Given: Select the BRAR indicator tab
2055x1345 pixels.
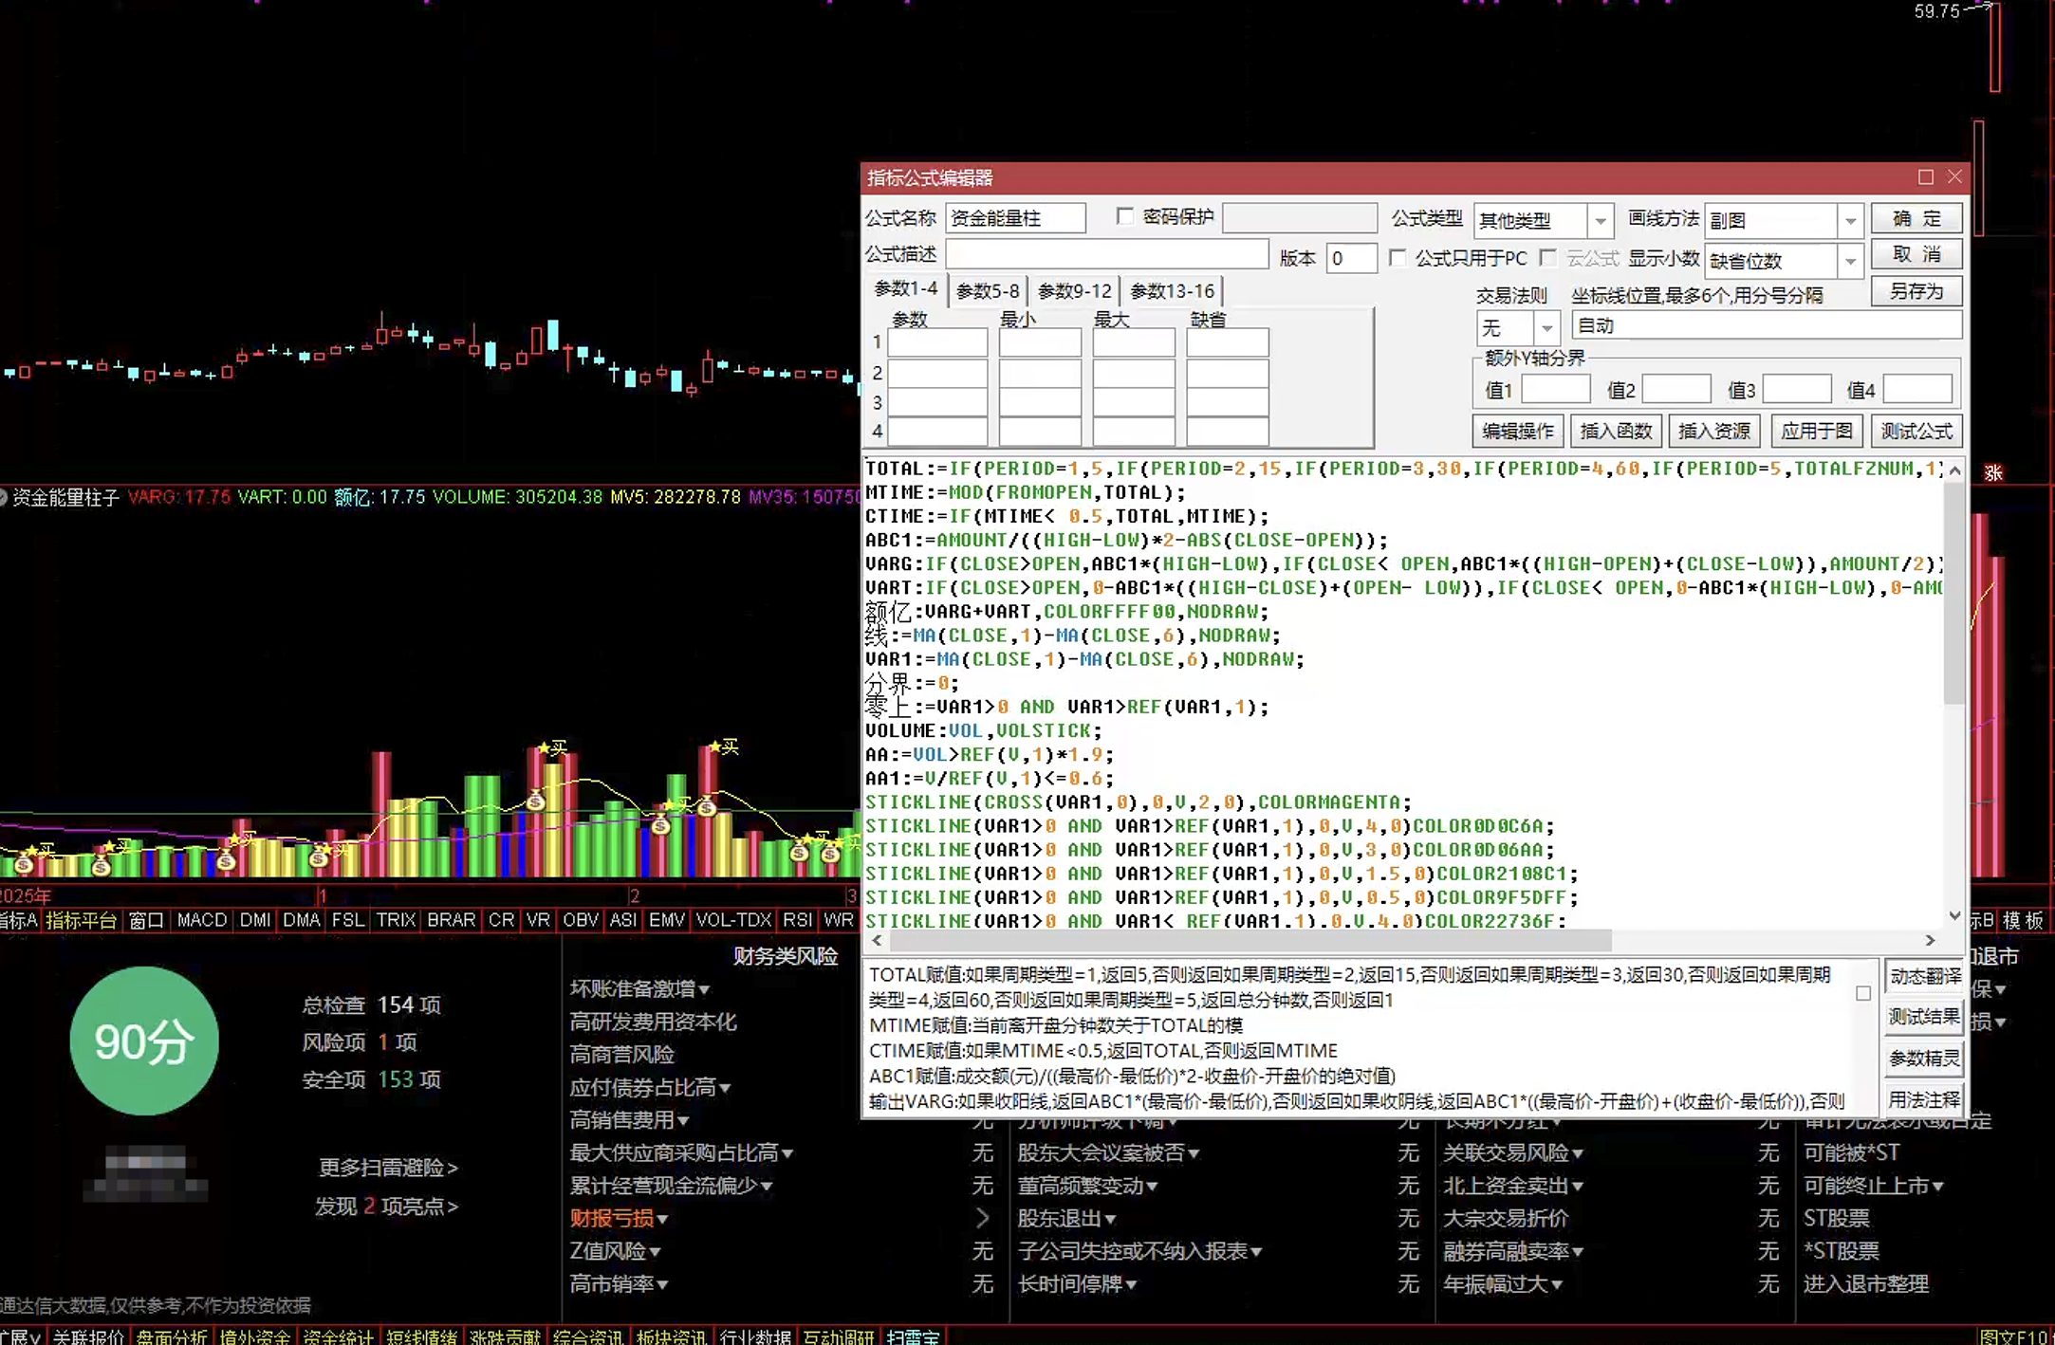Looking at the screenshot, I should [x=451, y=920].
